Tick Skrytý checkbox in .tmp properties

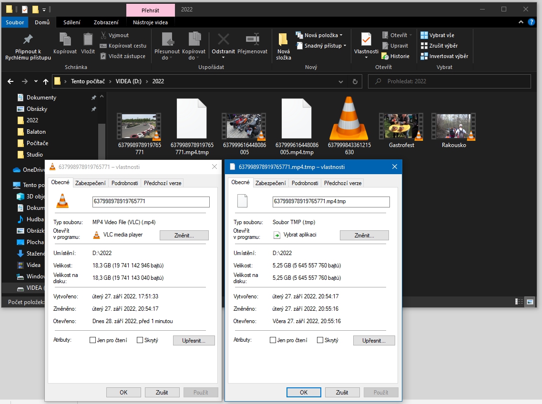point(320,340)
